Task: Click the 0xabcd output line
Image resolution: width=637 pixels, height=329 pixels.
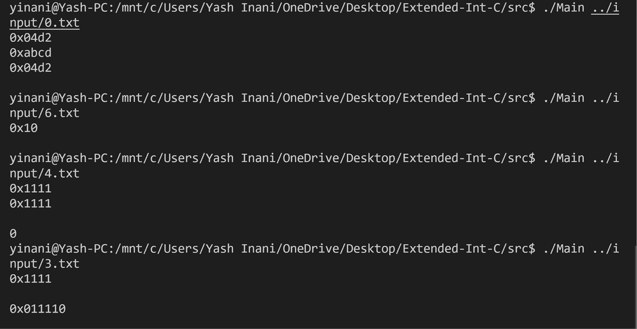Action: (x=31, y=53)
